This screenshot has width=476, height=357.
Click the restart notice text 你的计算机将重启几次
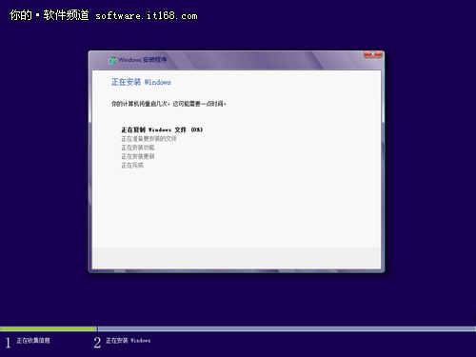169,104
